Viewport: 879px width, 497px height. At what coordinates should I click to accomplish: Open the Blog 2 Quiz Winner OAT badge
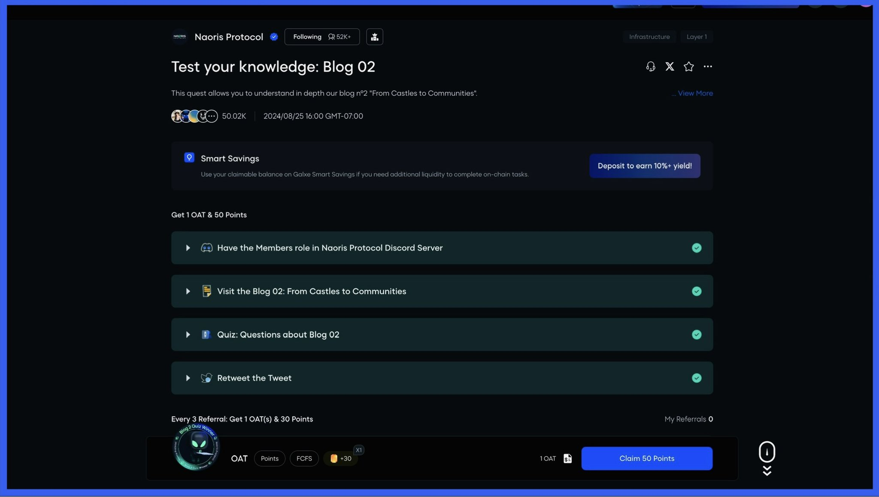(197, 447)
